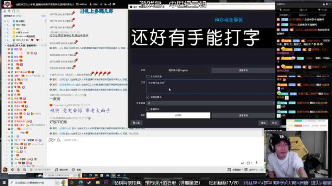Collapse the channel room group in tree
Viewport: 332px width, 186px height.
tap(5, 45)
